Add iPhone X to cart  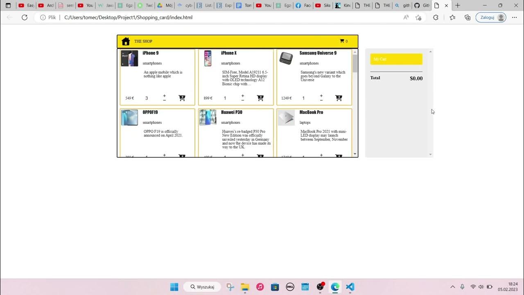260,98
